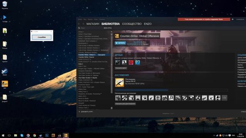
Task: Open the seventh locked achievement icon
Action: tap(158, 98)
